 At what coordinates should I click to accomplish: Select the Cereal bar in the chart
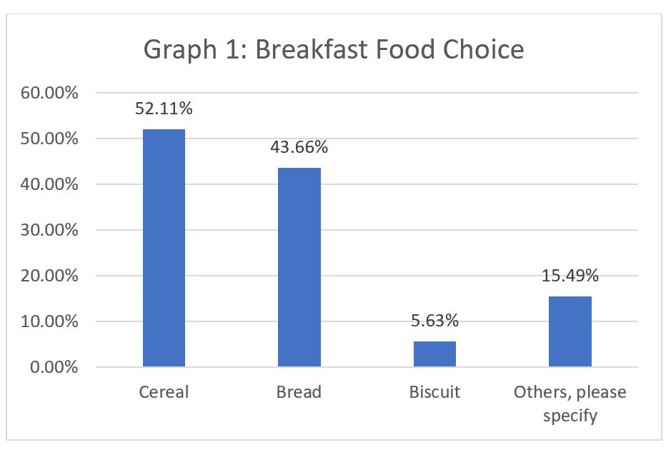[164, 248]
